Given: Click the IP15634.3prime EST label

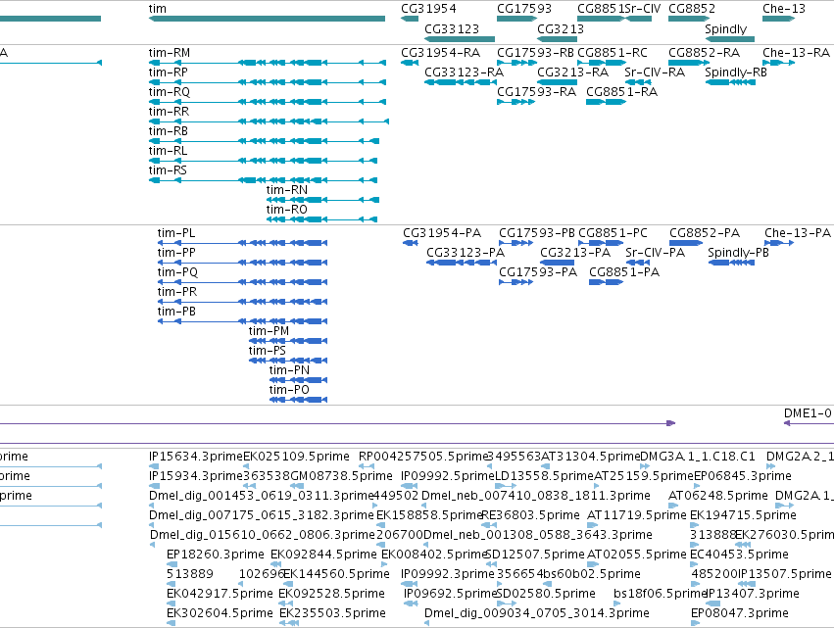Looking at the screenshot, I should tap(196, 457).
